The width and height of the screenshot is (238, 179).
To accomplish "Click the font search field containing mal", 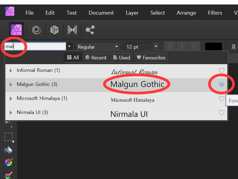I will click(x=35, y=46).
